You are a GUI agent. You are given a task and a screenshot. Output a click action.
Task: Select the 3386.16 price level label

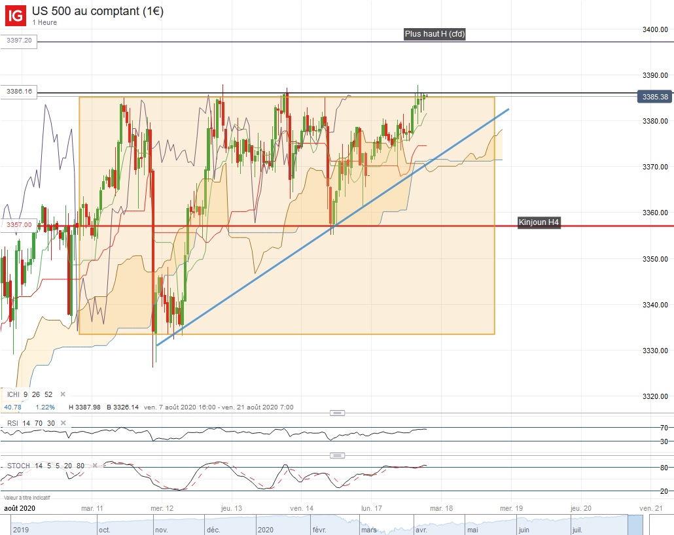pos(19,91)
